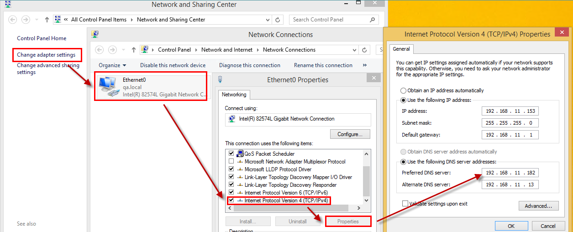Open the Organize dropdown menu

pyautogui.click(x=112, y=65)
